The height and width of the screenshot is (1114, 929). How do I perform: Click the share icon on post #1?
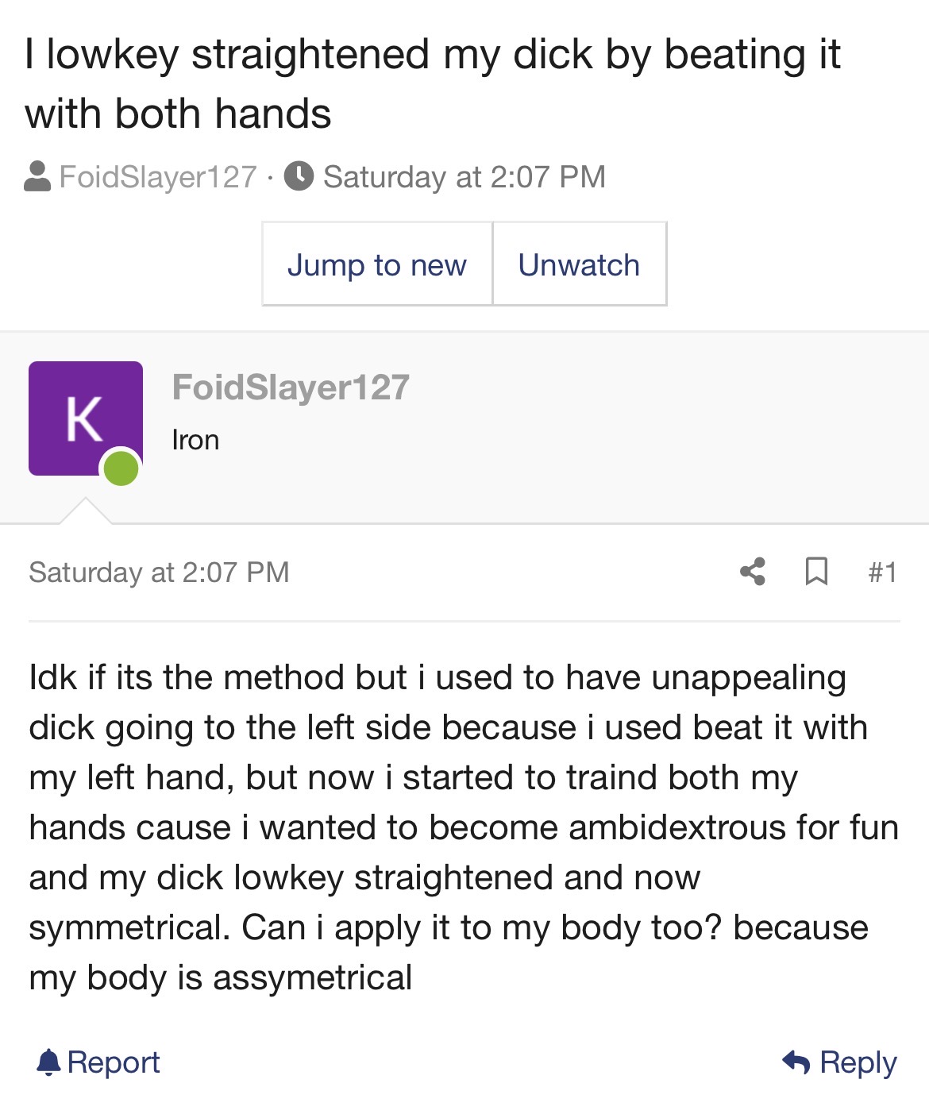click(x=752, y=572)
